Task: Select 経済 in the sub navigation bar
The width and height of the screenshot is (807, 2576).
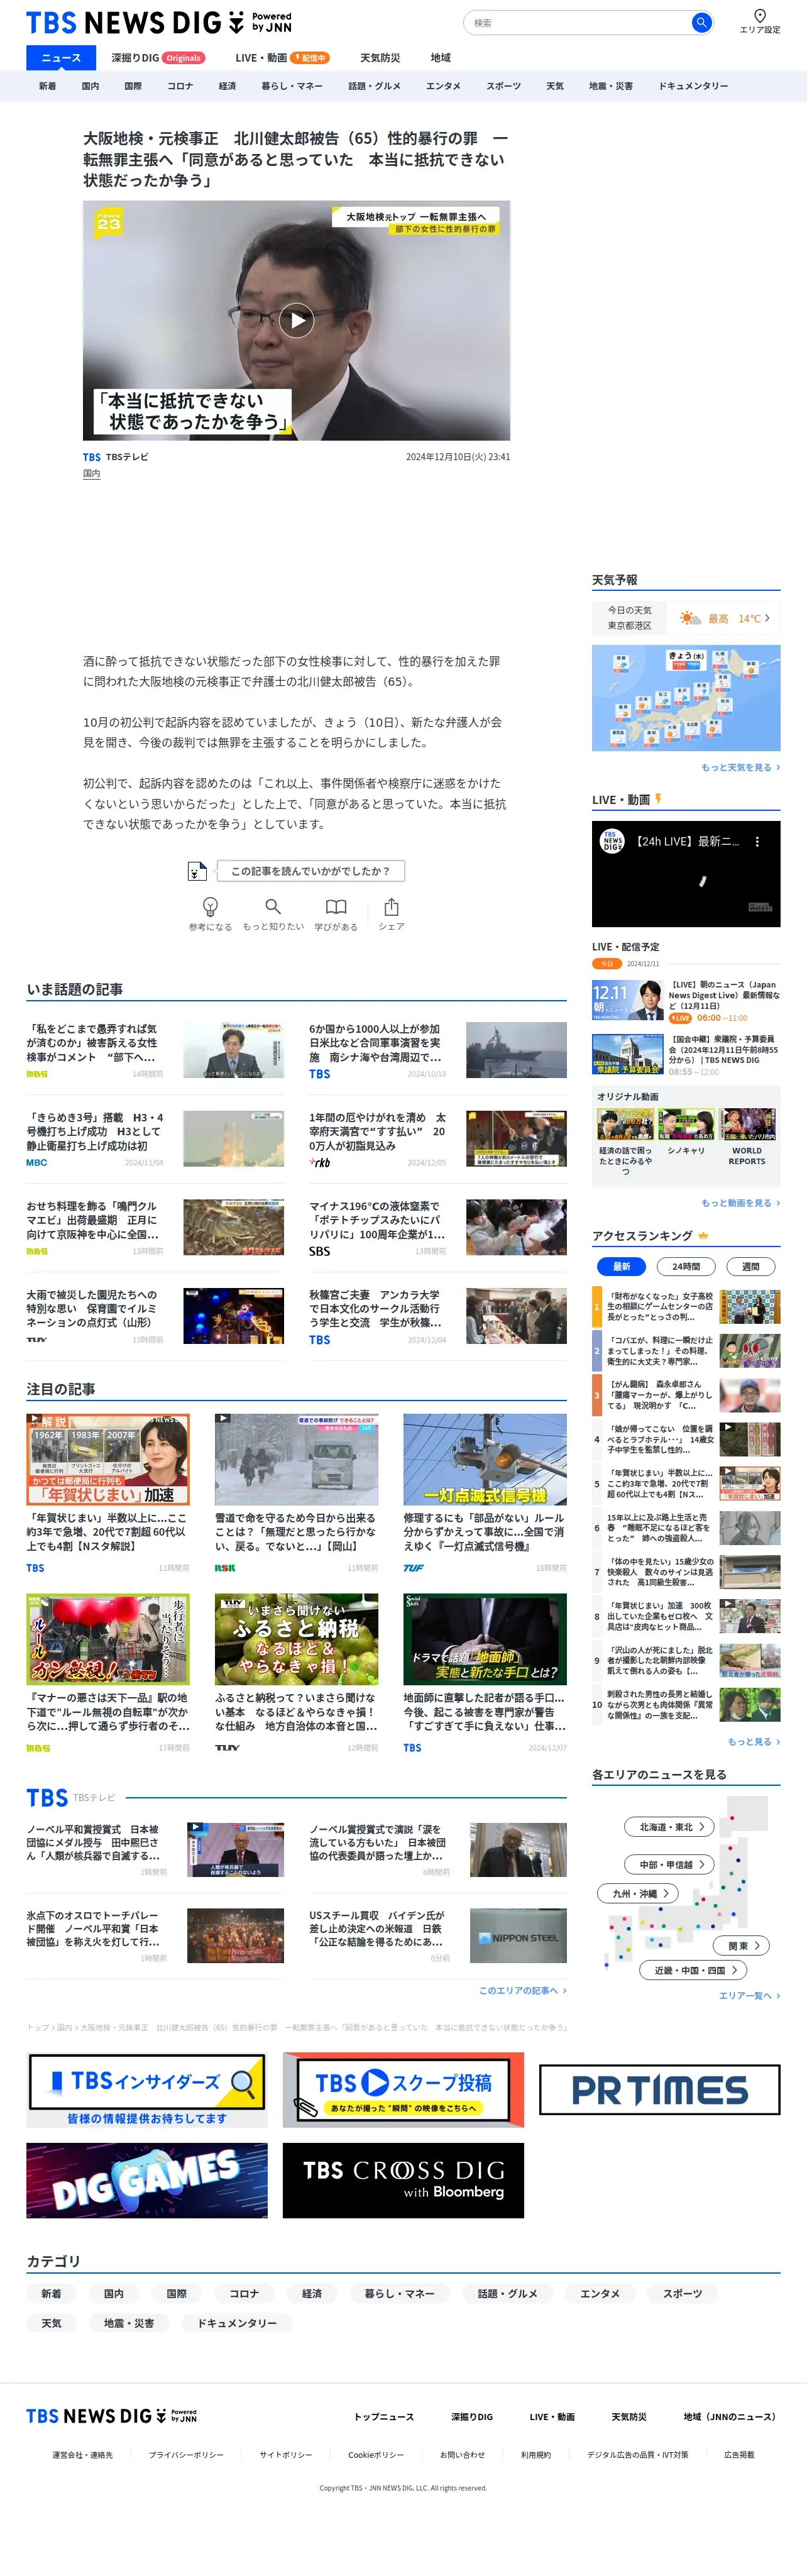Action: [227, 86]
